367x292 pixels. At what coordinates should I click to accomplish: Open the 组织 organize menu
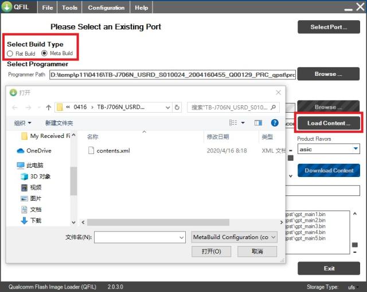tap(22, 123)
